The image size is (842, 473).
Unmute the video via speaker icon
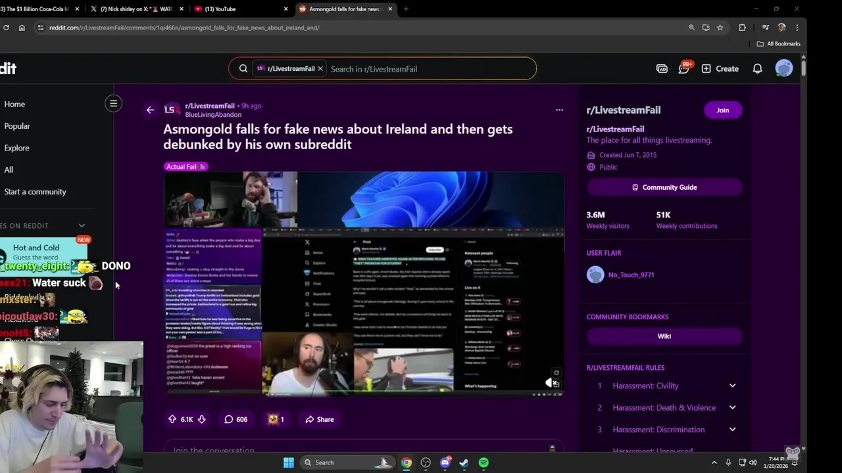tap(550, 382)
